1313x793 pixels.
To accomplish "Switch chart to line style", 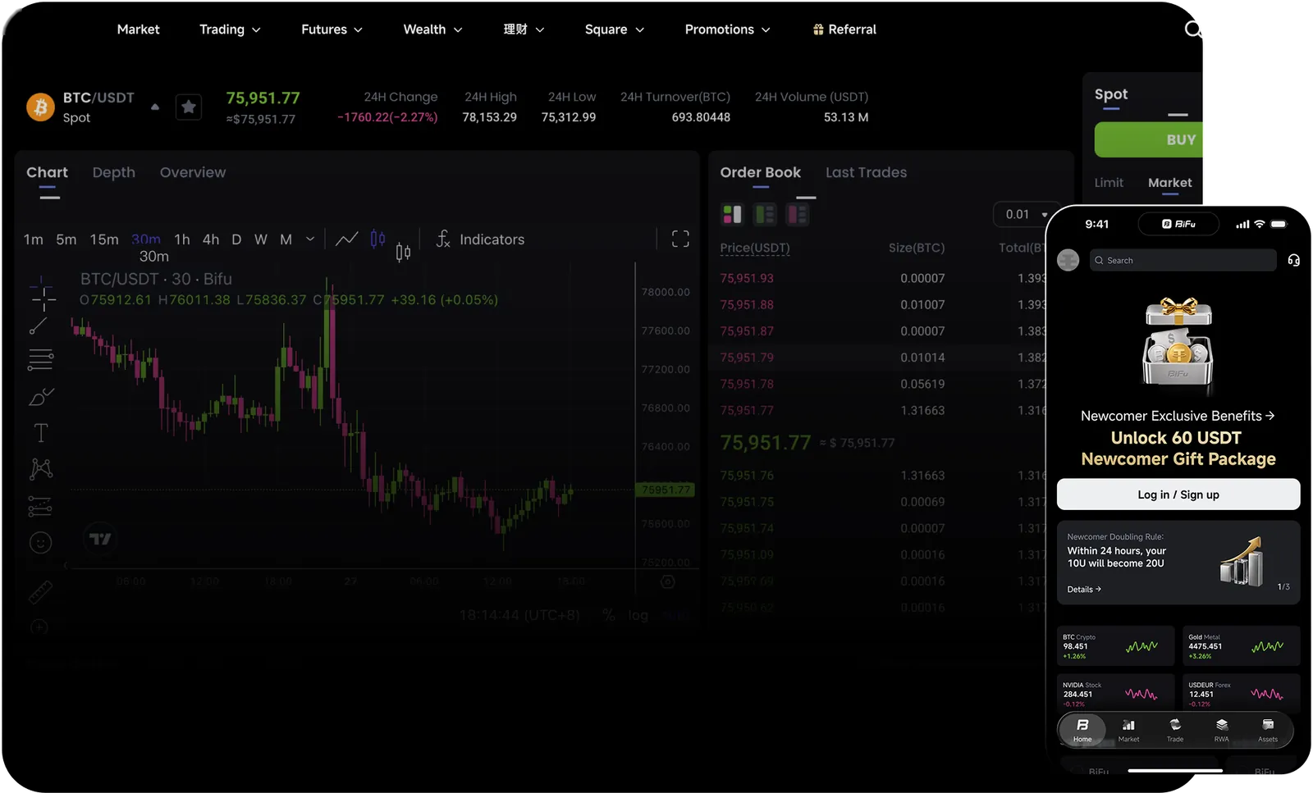I will [347, 239].
